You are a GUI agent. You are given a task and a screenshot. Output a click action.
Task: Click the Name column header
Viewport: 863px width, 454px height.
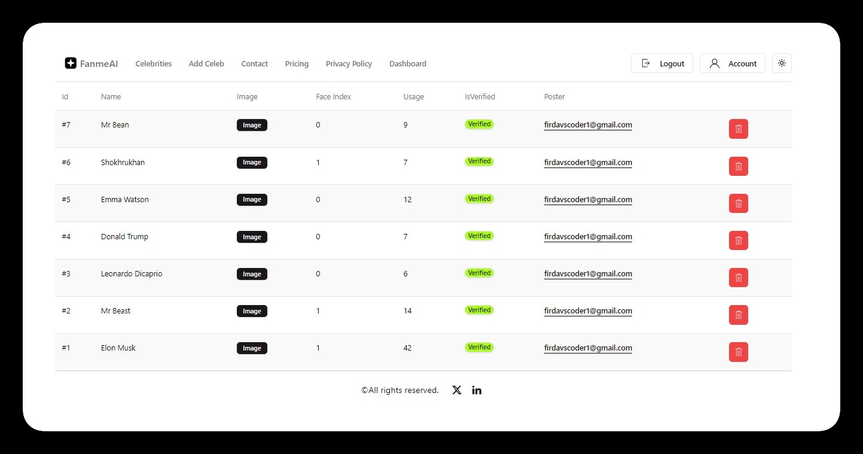(x=111, y=96)
